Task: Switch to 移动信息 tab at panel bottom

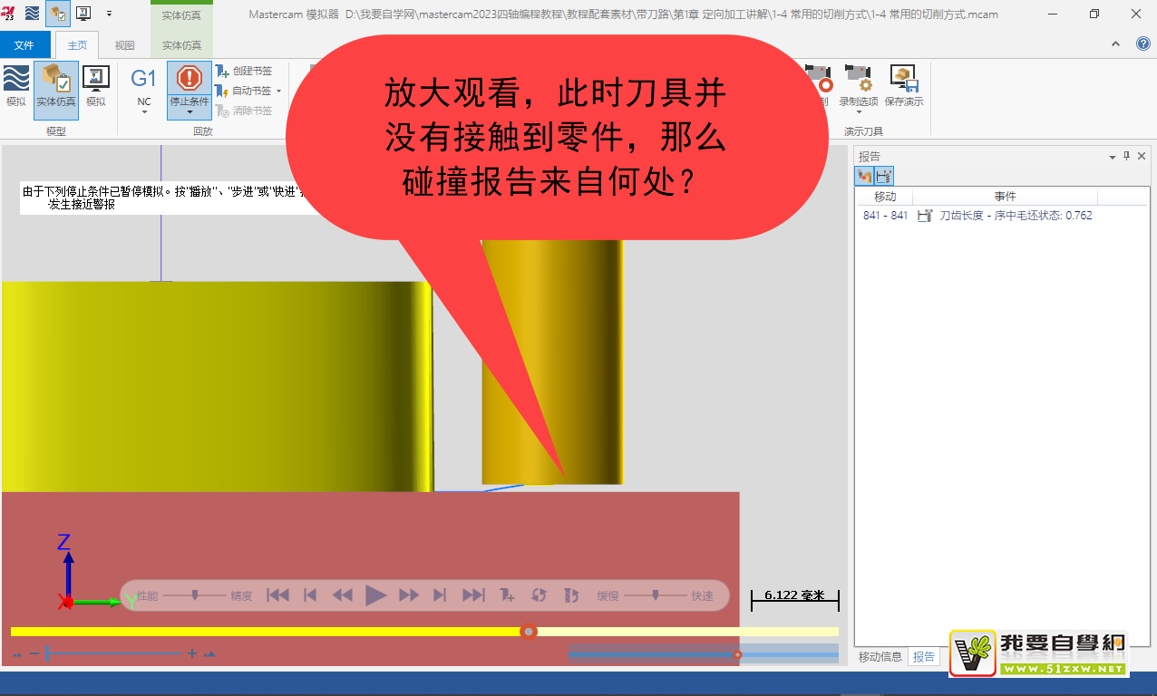Action: pyautogui.click(x=880, y=657)
